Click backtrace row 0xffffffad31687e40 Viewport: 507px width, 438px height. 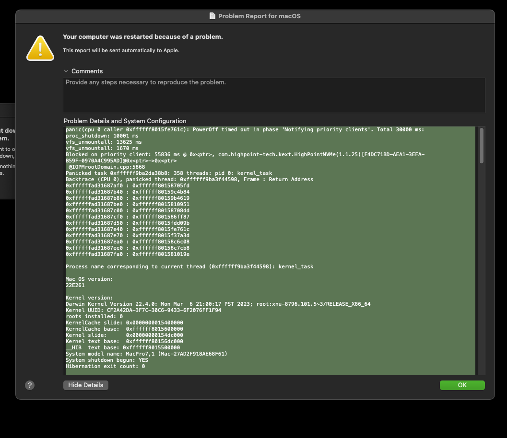pos(128,230)
